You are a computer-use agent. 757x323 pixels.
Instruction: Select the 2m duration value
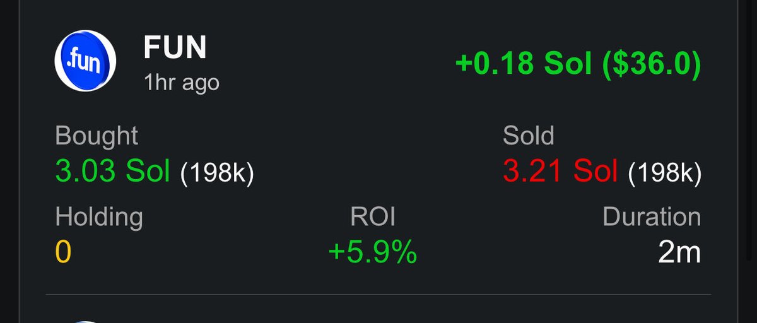pyautogui.click(x=679, y=253)
